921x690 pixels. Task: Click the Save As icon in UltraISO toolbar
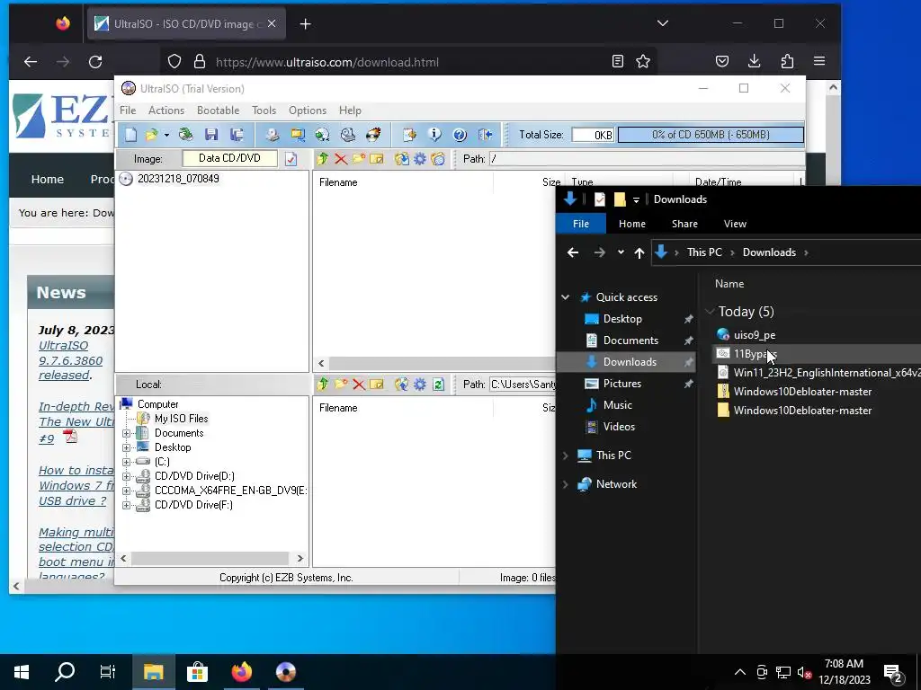point(237,135)
